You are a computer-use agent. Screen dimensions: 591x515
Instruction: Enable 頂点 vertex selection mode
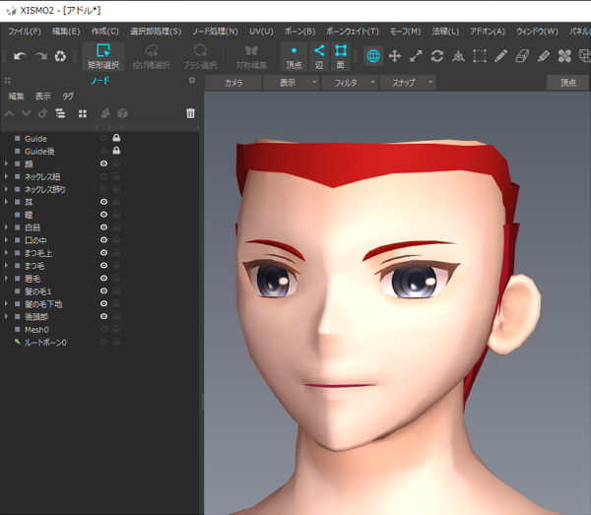(x=294, y=56)
